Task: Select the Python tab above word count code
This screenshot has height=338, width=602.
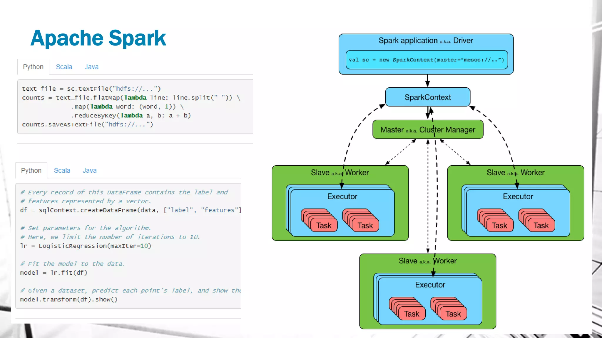Action: click(x=33, y=67)
